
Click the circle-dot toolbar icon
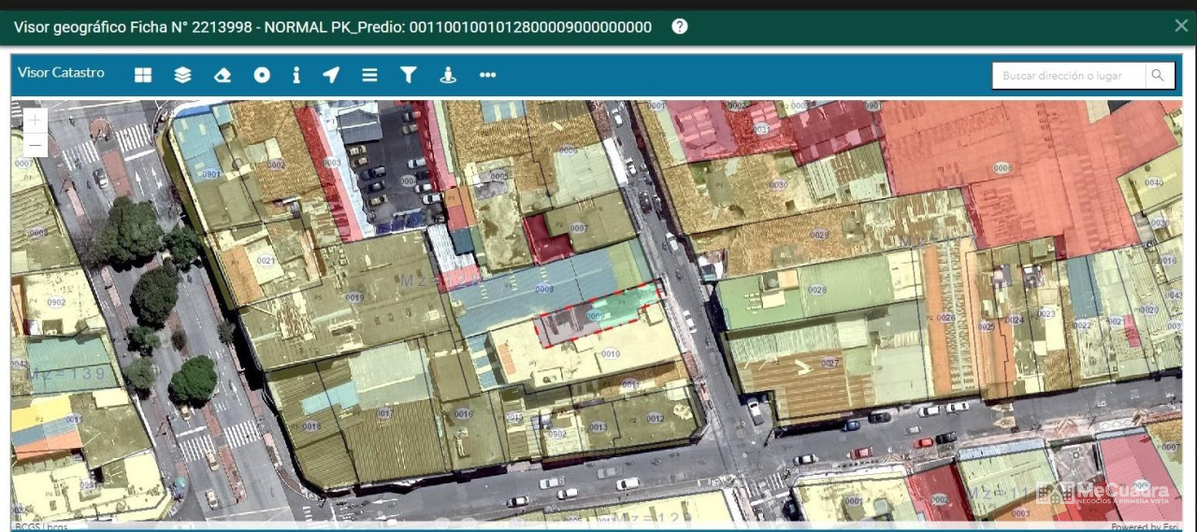click(262, 75)
